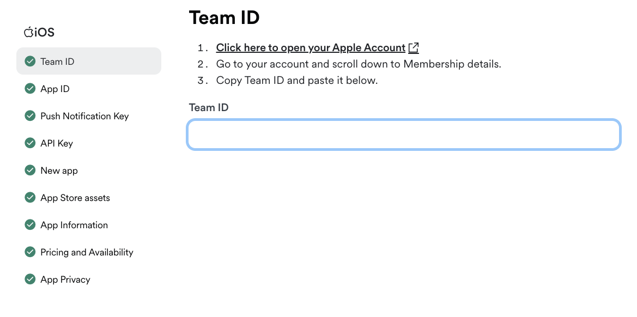Select the Push Notification Key step
This screenshot has height=317, width=637.
84,115
